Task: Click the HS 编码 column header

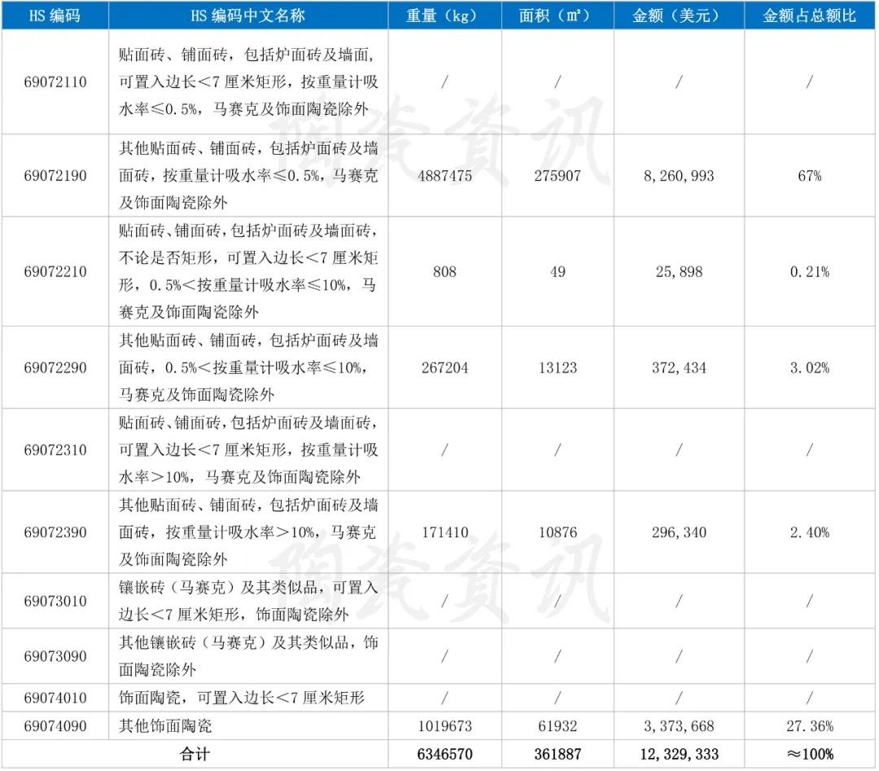Action: coord(55,15)
